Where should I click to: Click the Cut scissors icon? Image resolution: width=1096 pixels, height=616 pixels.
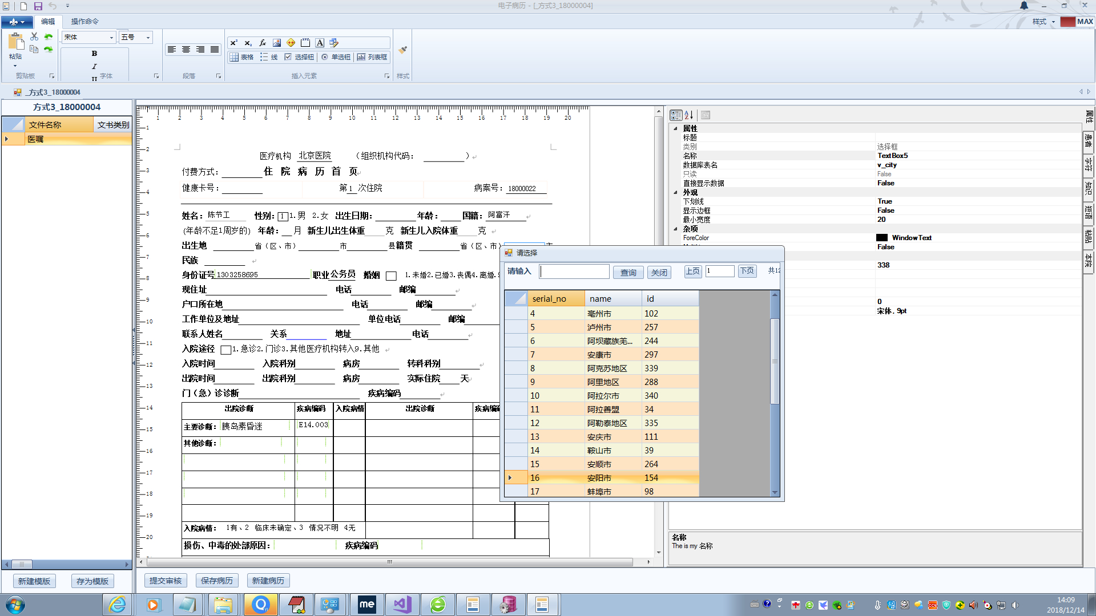tap(34, 37)
